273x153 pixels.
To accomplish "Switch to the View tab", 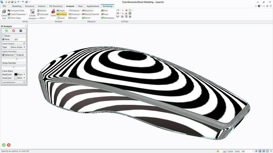I will click(81, 6).
